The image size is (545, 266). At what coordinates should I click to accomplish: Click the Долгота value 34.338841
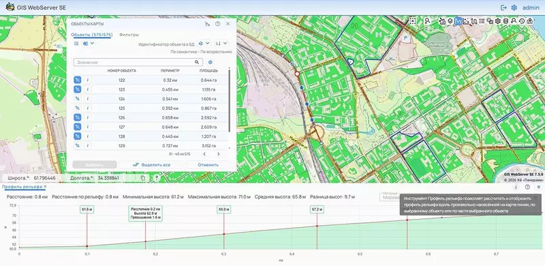(108, 178)
